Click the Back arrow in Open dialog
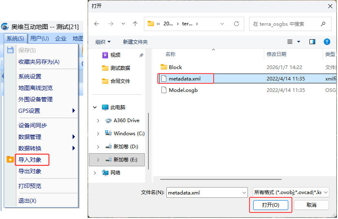 coord(97,24)
